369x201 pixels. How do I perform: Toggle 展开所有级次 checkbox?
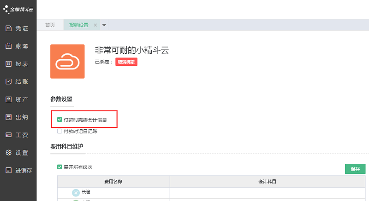[60, 167]
